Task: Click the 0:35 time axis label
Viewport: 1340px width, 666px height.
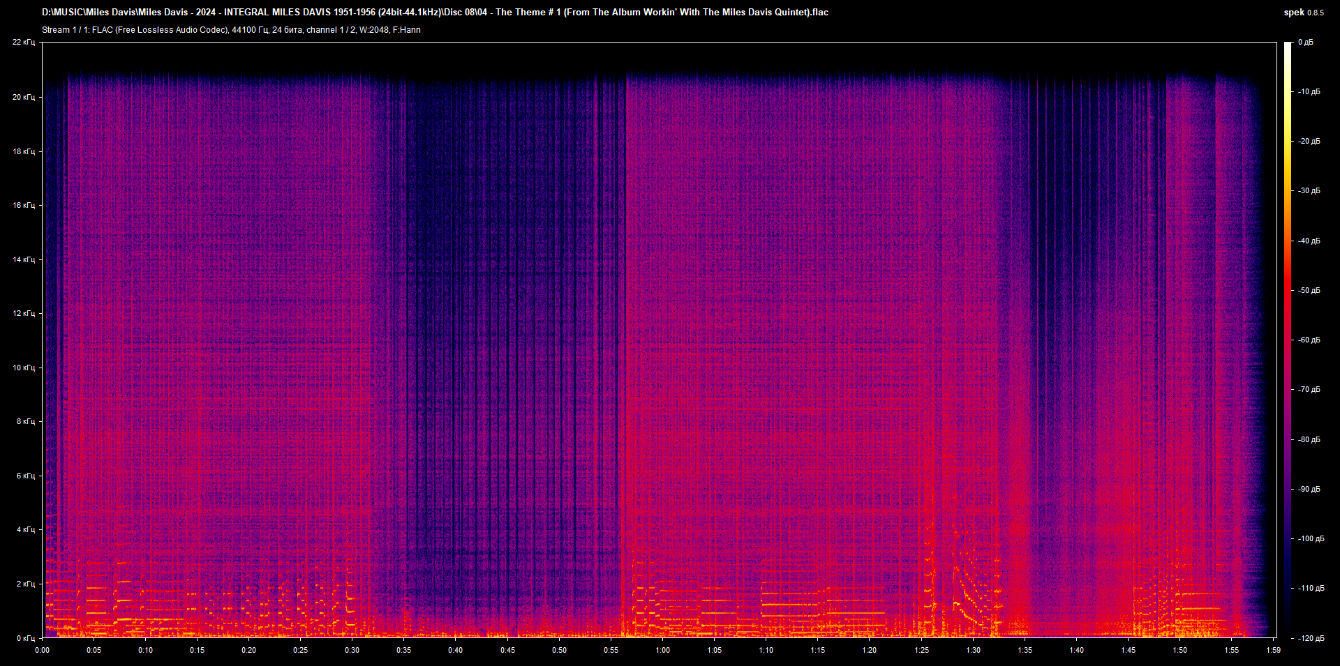Action: pyautogui.click(x=404, y=650)
